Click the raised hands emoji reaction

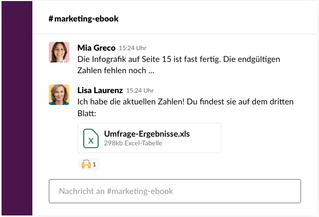point(85,164)
